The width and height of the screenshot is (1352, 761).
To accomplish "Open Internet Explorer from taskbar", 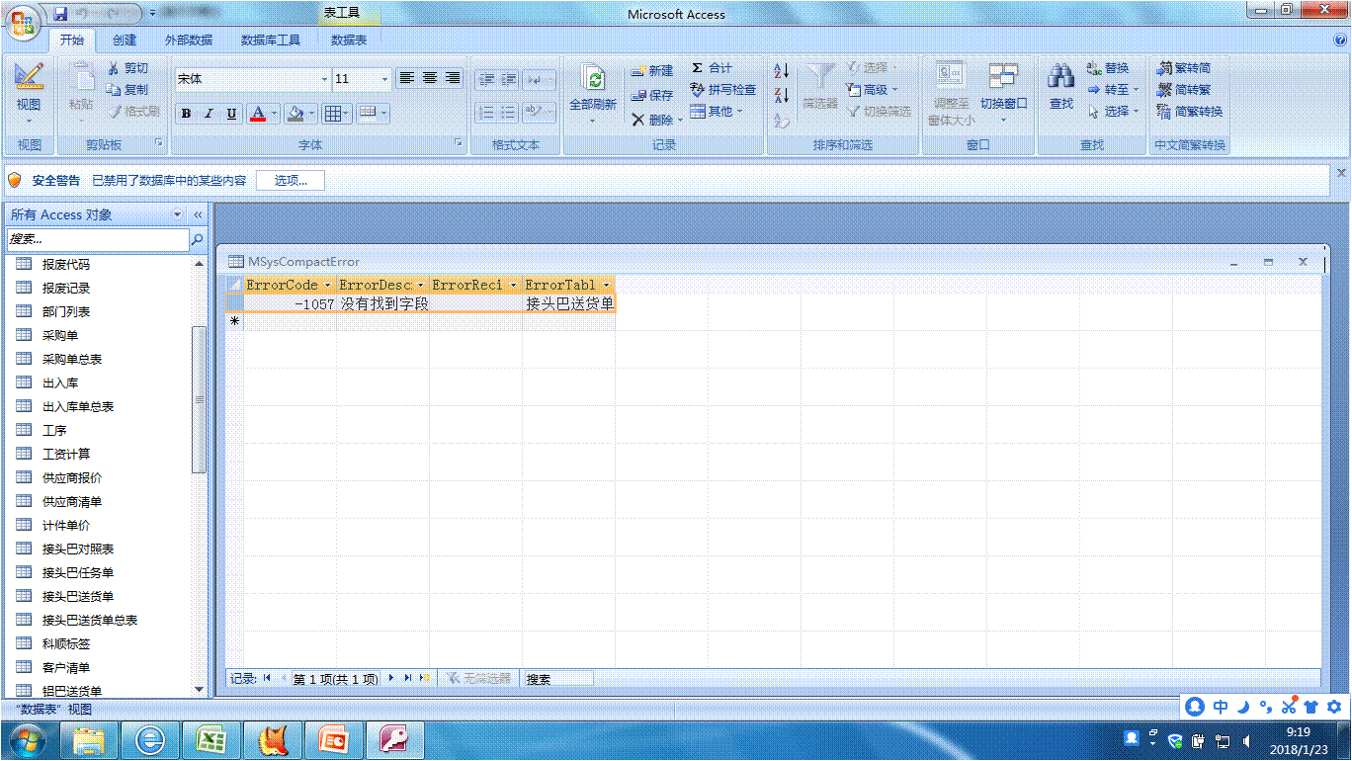I will tap(150, 739).
